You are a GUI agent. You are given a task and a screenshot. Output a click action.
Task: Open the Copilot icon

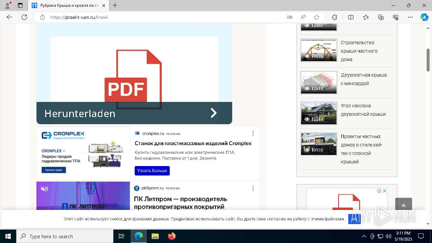point(424,17)
